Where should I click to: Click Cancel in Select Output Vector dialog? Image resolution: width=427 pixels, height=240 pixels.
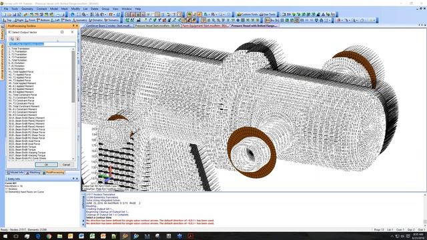pos(66,165)
